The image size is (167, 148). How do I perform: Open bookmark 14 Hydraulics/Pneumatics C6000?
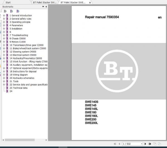pyautogui.click(x=26, y=58)
